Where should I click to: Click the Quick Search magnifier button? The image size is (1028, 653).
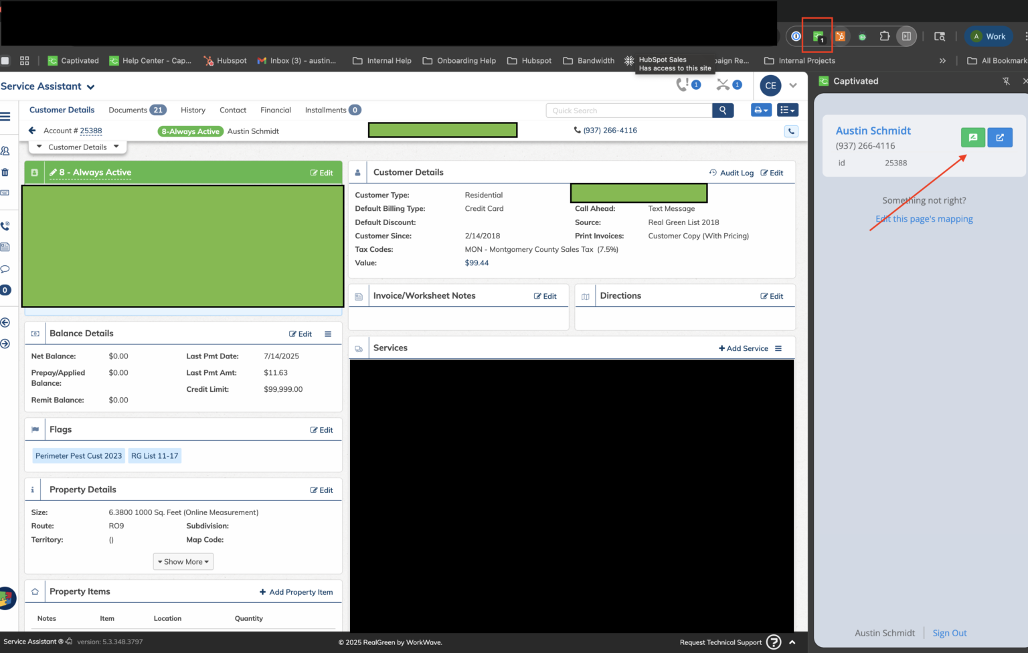coord(723,111)
